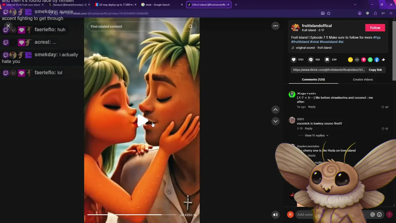
Task: Open a new browser tab
Action: (236, 5)
